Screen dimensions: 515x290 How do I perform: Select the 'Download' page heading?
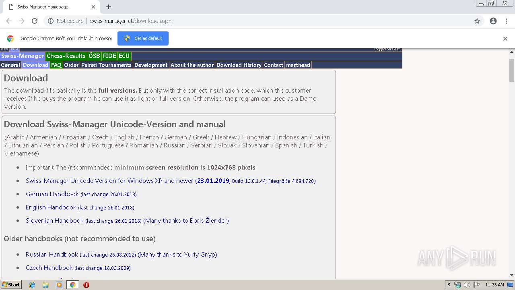[26, 78]
